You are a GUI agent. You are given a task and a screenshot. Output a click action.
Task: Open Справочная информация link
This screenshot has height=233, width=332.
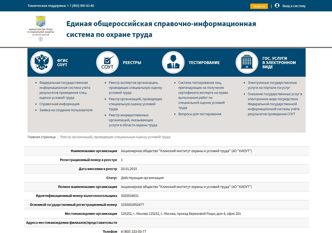59,104
